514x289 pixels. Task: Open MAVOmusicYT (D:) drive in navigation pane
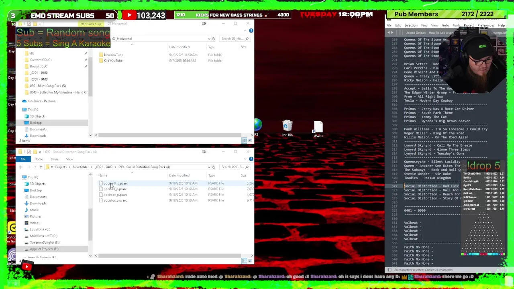(x=43, y=236)
